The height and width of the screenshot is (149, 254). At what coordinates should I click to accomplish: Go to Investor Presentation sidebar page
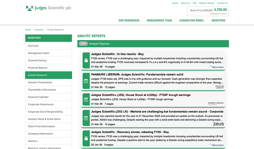pos(49,82)
